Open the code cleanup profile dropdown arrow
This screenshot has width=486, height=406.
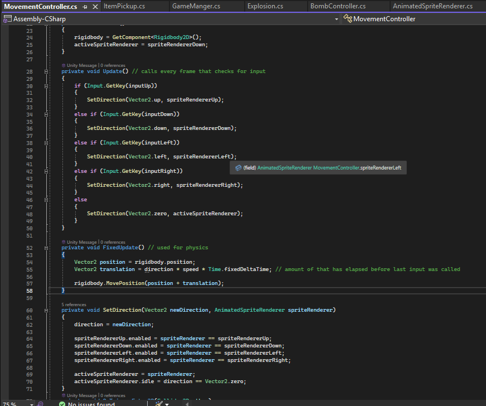167,403
